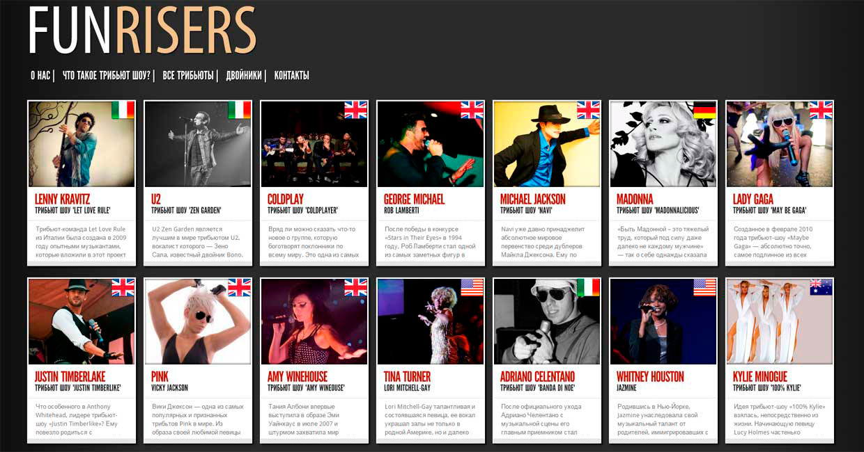Click the German flag on Madonna card
The image size is (864, 452).
click(x=705, y=110)
